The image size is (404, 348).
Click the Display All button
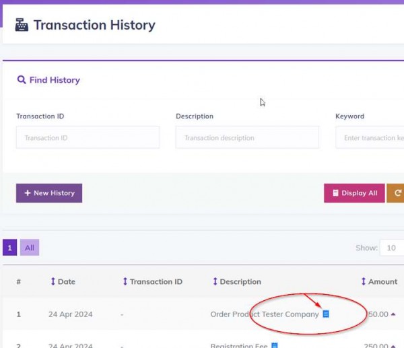coord(354,193)
